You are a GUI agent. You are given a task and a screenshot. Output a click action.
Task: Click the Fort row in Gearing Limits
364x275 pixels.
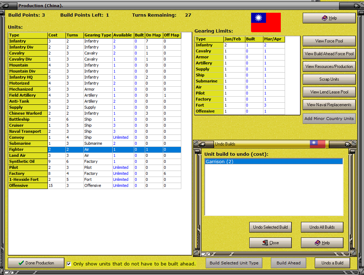240,105
